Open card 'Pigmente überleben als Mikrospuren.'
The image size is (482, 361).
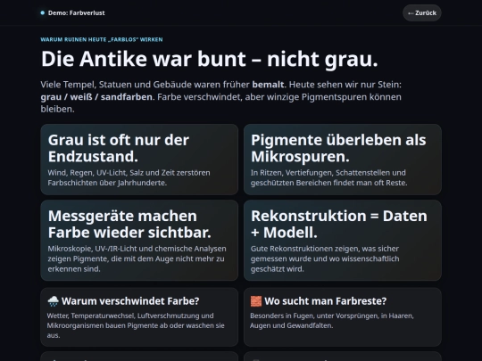pyautogui.click(x=343, y=160)
